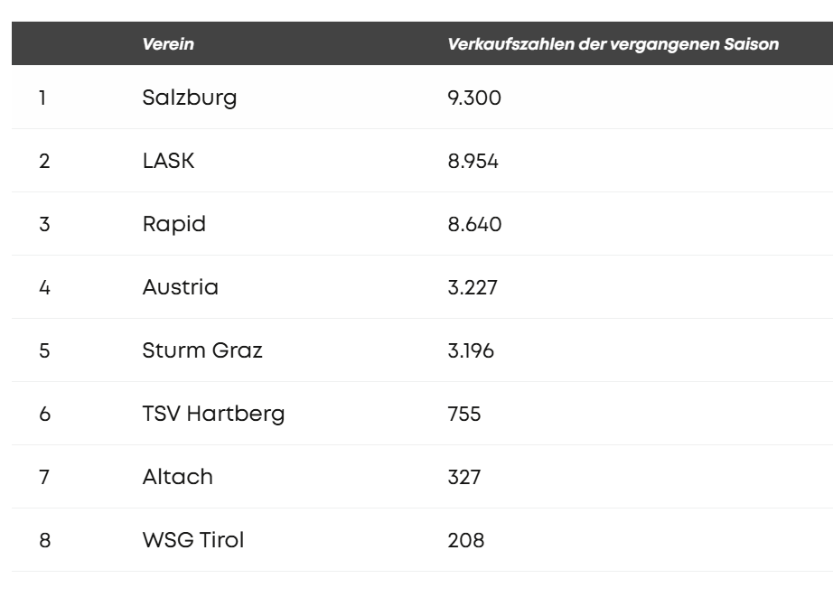Click the TSV Hartberg entry
Viewport: 833px width, 597px height.
tap(213, 414)
